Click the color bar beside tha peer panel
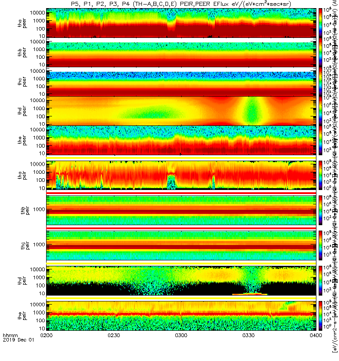 click(x=320, y=23)
